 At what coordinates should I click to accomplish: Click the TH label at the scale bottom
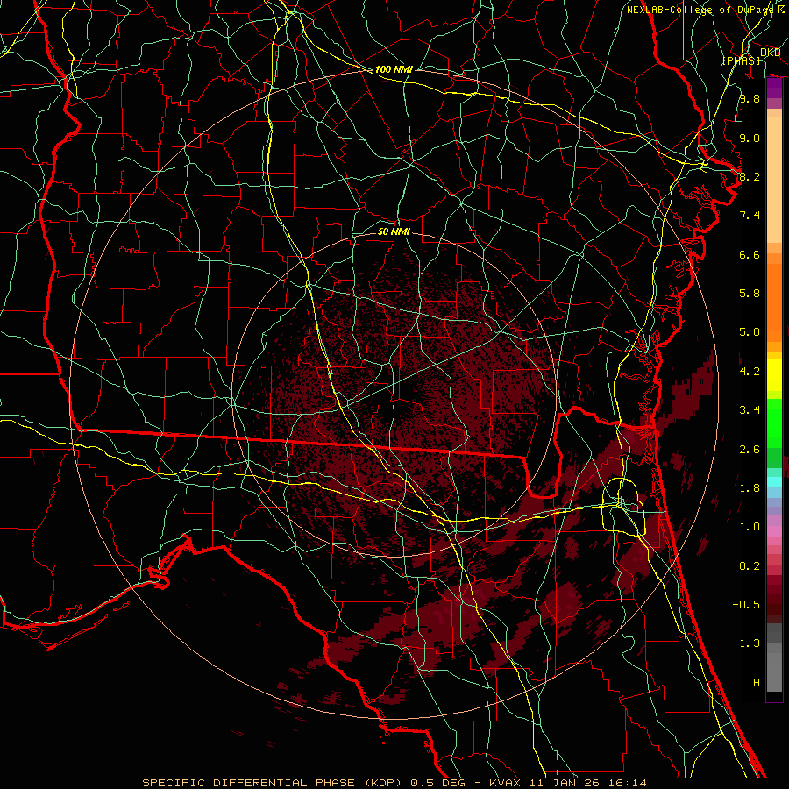[753, 683]
